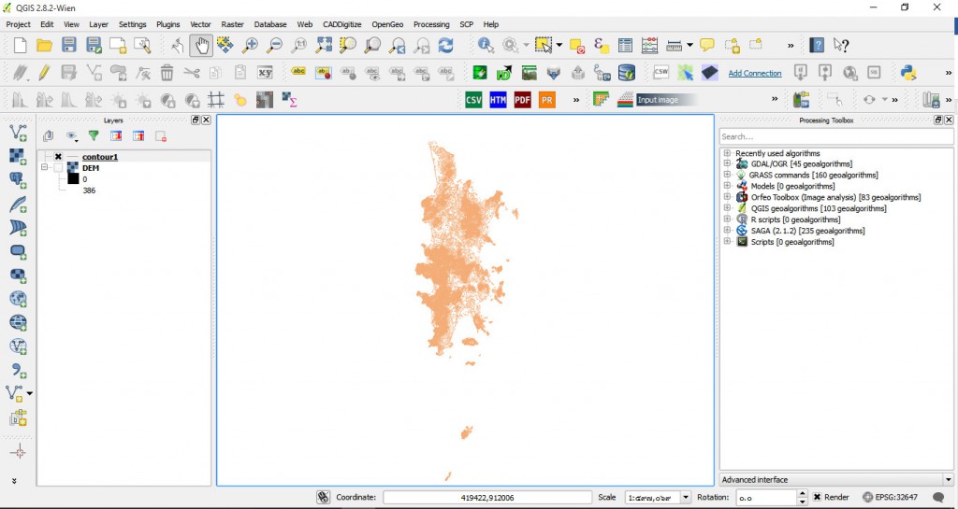The height and width of the screenshot is (509, 958).
Task: Collapse the DEM layer tree node
Action: tap(44, 168)
